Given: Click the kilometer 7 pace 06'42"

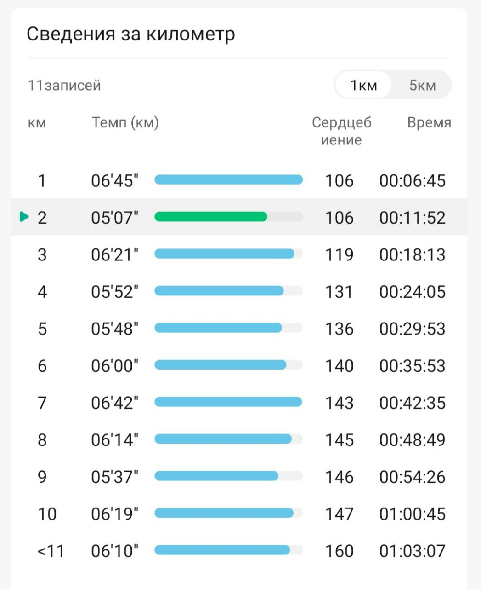Looking at the screenshot, I should (114, 403).
